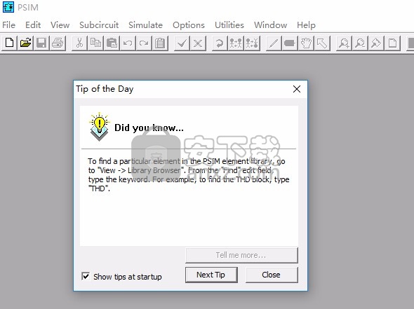
Task: Click the Print icon in toolbar
Action: 58,43
